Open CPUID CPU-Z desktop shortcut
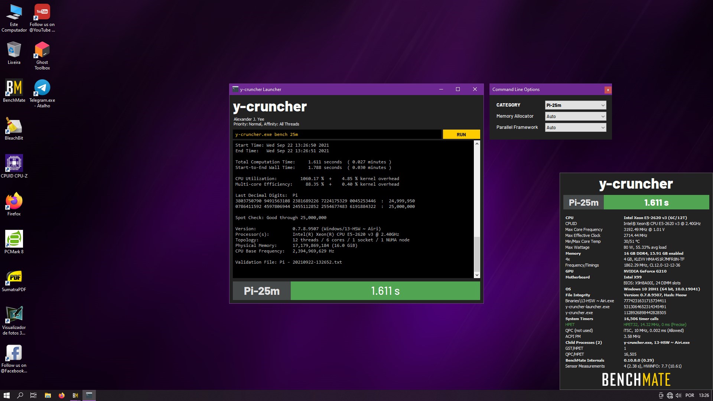 pyautogui.click(x=14, y=167)
